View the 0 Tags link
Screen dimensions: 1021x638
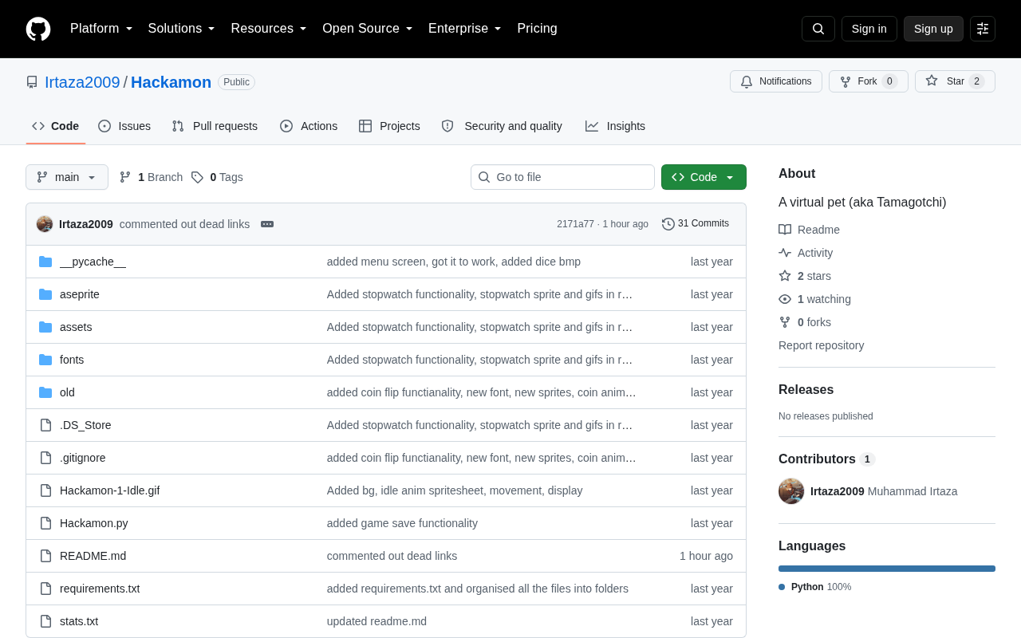click(x=217, y=177)
